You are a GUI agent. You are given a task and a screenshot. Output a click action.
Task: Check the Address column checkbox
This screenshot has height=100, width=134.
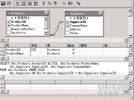tap(68, 29)
